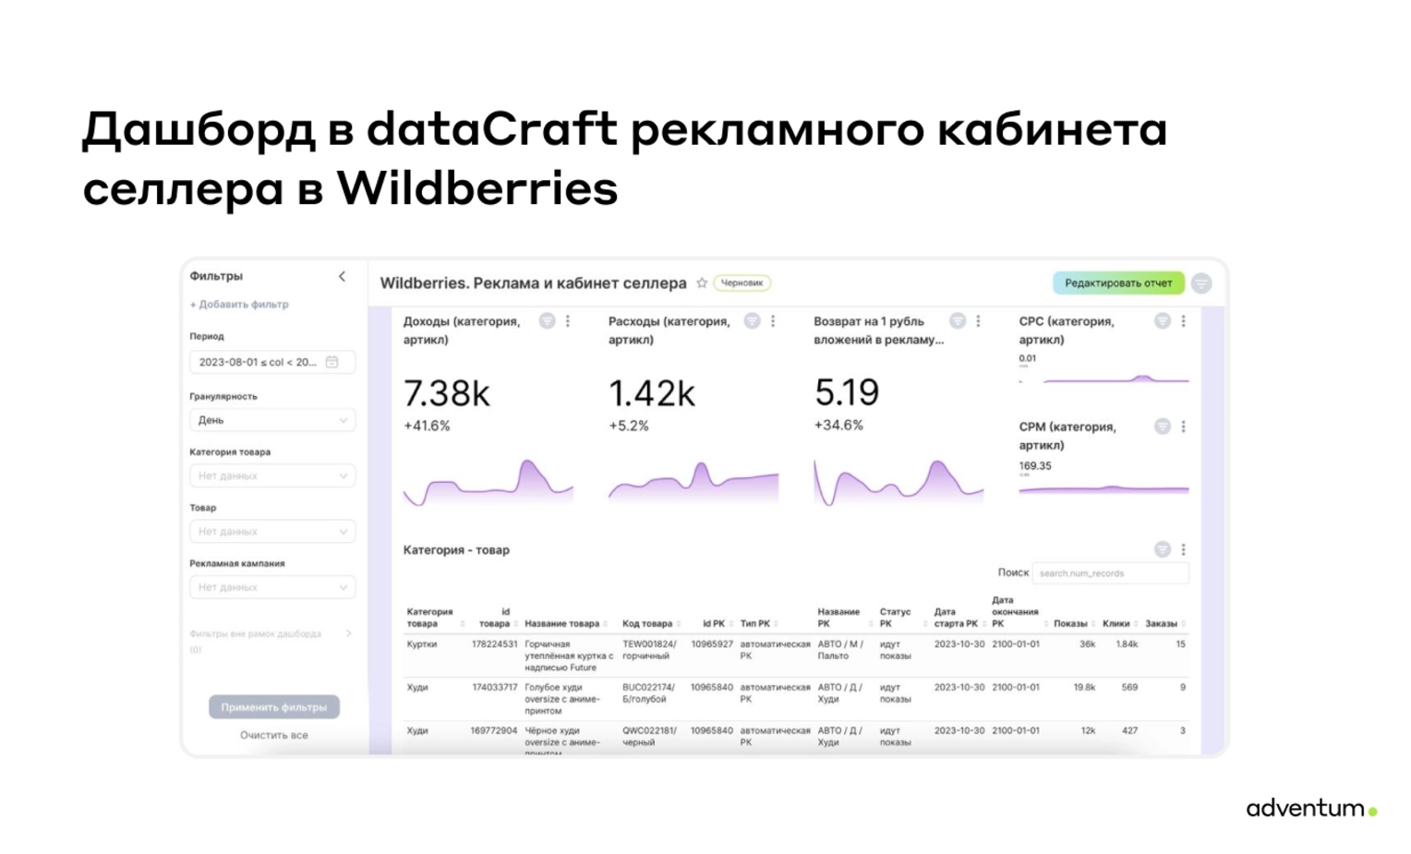
Task: Click the Редактировать отчет button
Action: point(1118,283)
